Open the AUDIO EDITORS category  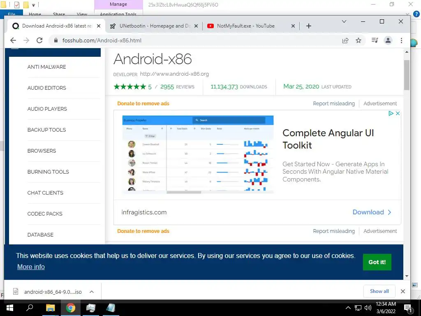[46, 88]
